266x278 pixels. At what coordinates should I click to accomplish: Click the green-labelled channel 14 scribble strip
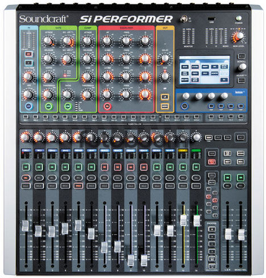click(196, 154)
